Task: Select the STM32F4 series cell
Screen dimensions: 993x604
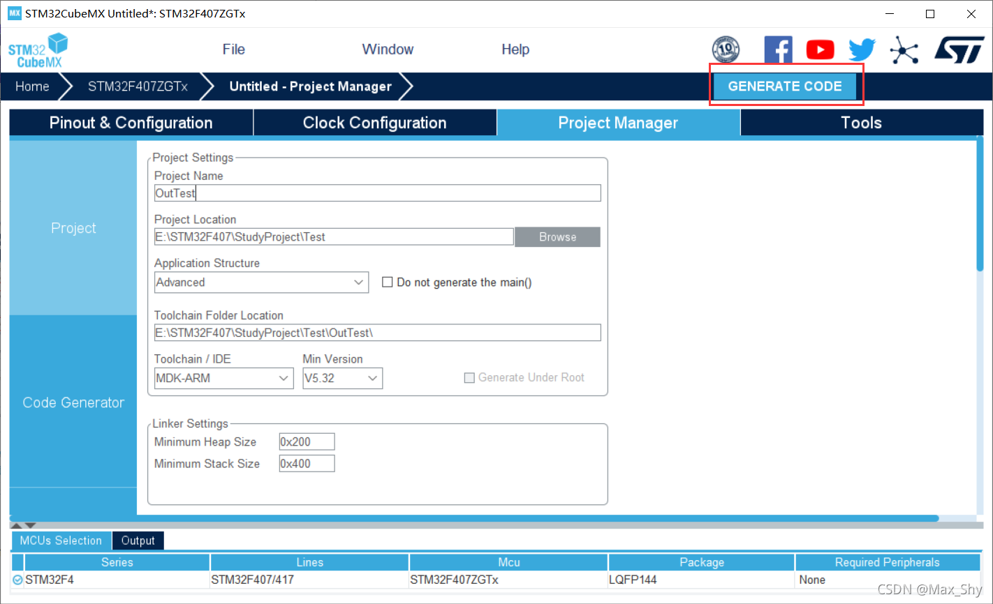Action: (117, 580)
